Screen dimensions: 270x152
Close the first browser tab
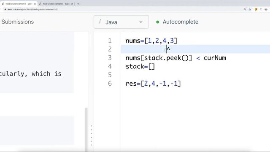click(x=35, y=4)
